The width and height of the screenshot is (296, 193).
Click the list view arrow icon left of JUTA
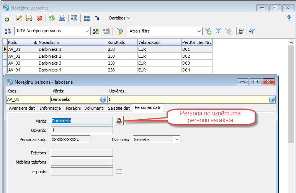point(8,31)
